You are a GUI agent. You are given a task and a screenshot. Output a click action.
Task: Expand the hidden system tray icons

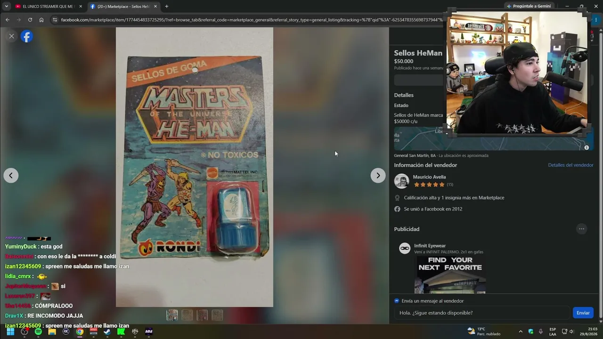pos(521,331)
